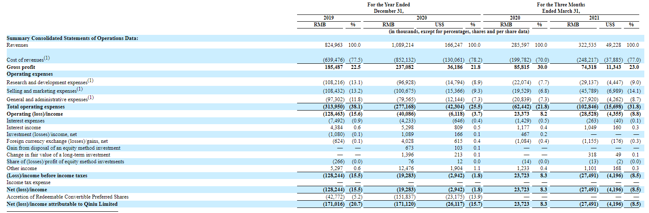Click the 'Interest income' row label

(x=24, y=128)
